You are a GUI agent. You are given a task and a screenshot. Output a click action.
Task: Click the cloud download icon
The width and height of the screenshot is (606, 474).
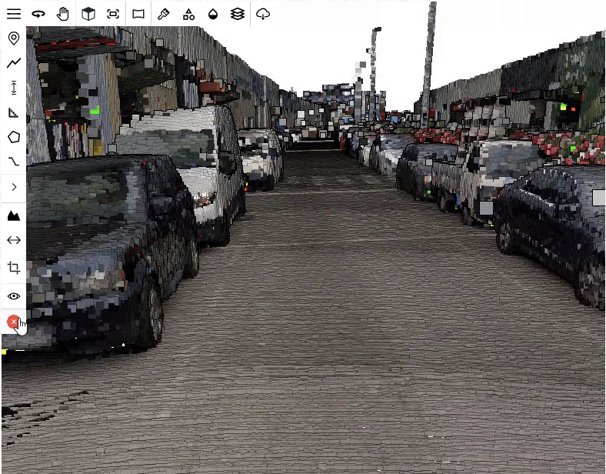coord(263,15)
